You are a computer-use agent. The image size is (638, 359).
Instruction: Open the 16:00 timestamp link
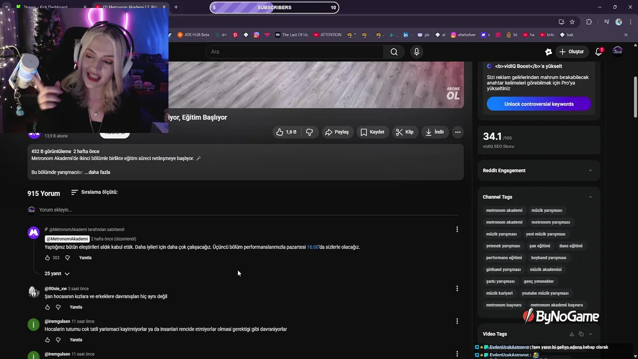[x=313, y=247]
